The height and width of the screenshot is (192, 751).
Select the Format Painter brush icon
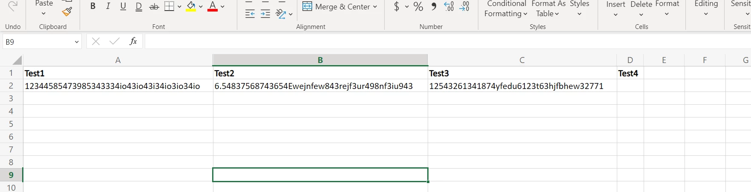click(x=67, y=11)
